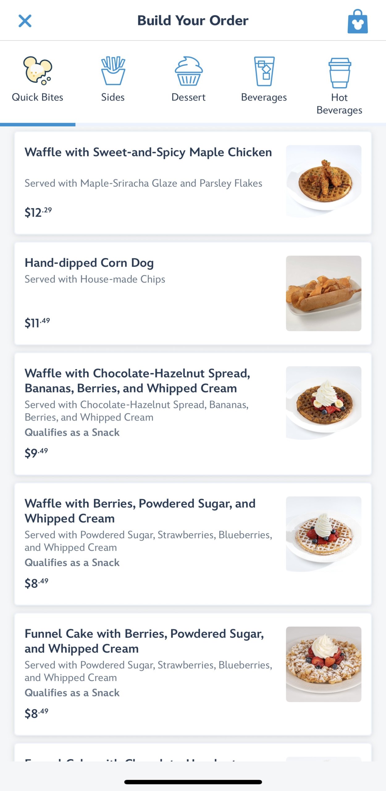Tap the chocolate-hazelnut waffle photo
Viewport: 386px width, 791px height.
[x=323, y=403]
